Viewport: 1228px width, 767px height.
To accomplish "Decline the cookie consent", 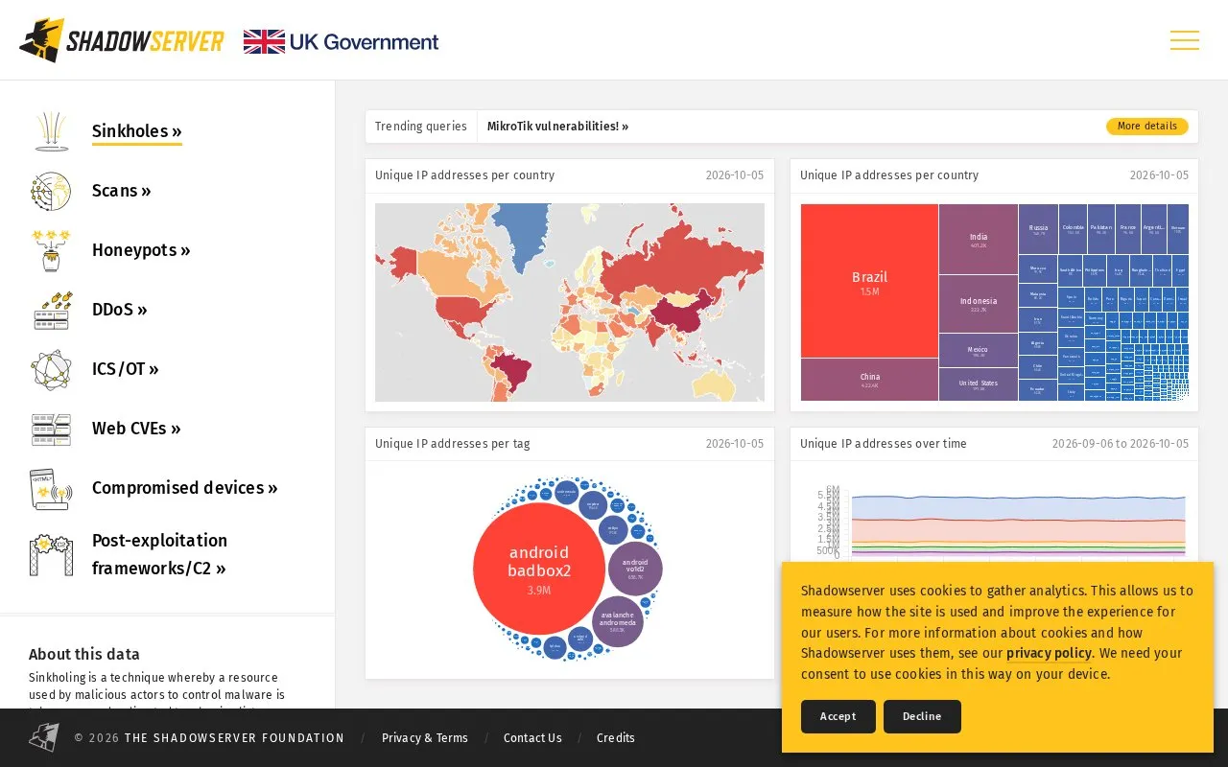I will (922, 716).
